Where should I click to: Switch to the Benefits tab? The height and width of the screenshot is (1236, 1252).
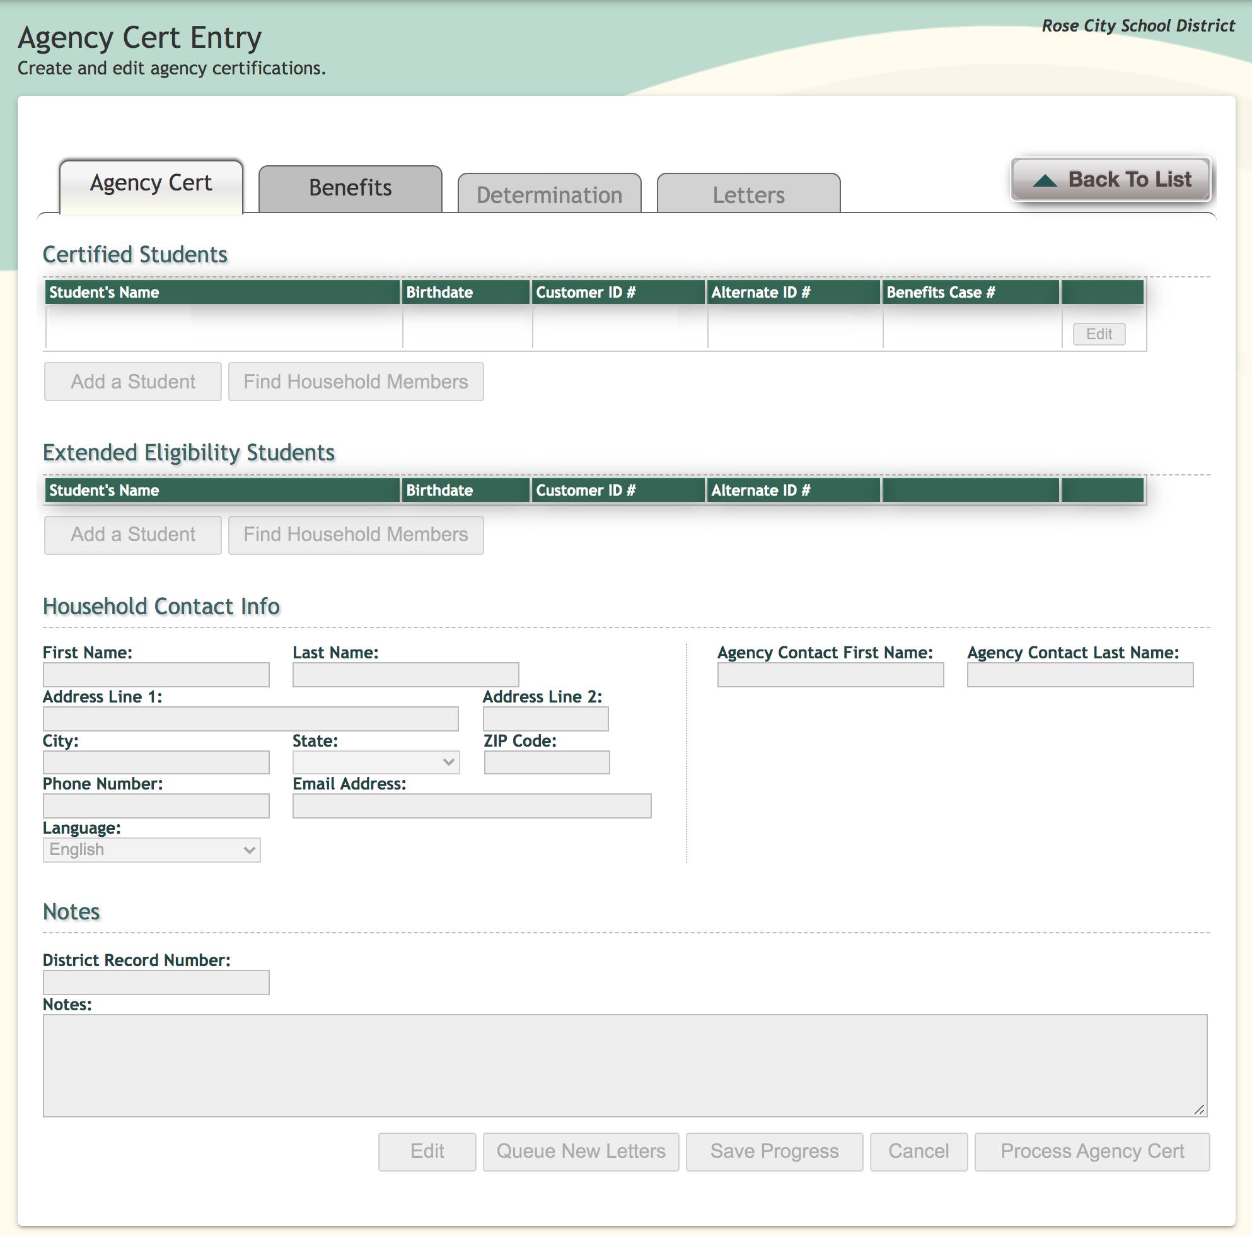[x=350, y=188]
